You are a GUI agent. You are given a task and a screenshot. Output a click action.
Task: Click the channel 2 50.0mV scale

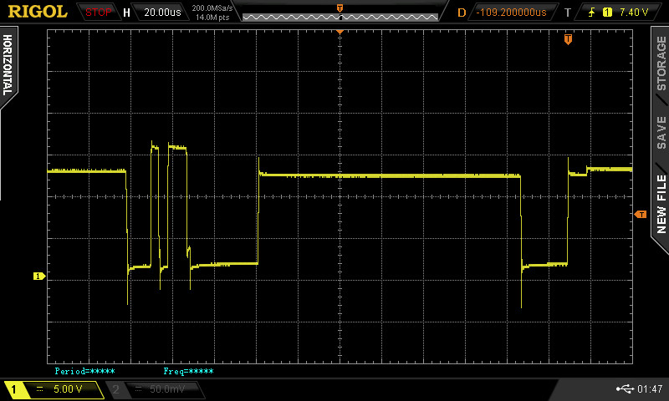coord(167,388)
